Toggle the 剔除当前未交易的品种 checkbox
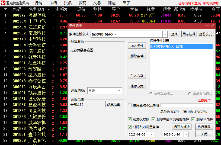Screen dimensions: 221x145 pos(153,119)
